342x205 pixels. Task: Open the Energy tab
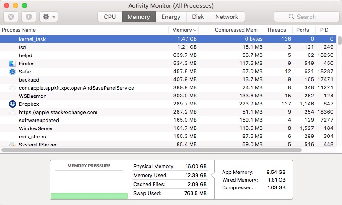point(171,17)
